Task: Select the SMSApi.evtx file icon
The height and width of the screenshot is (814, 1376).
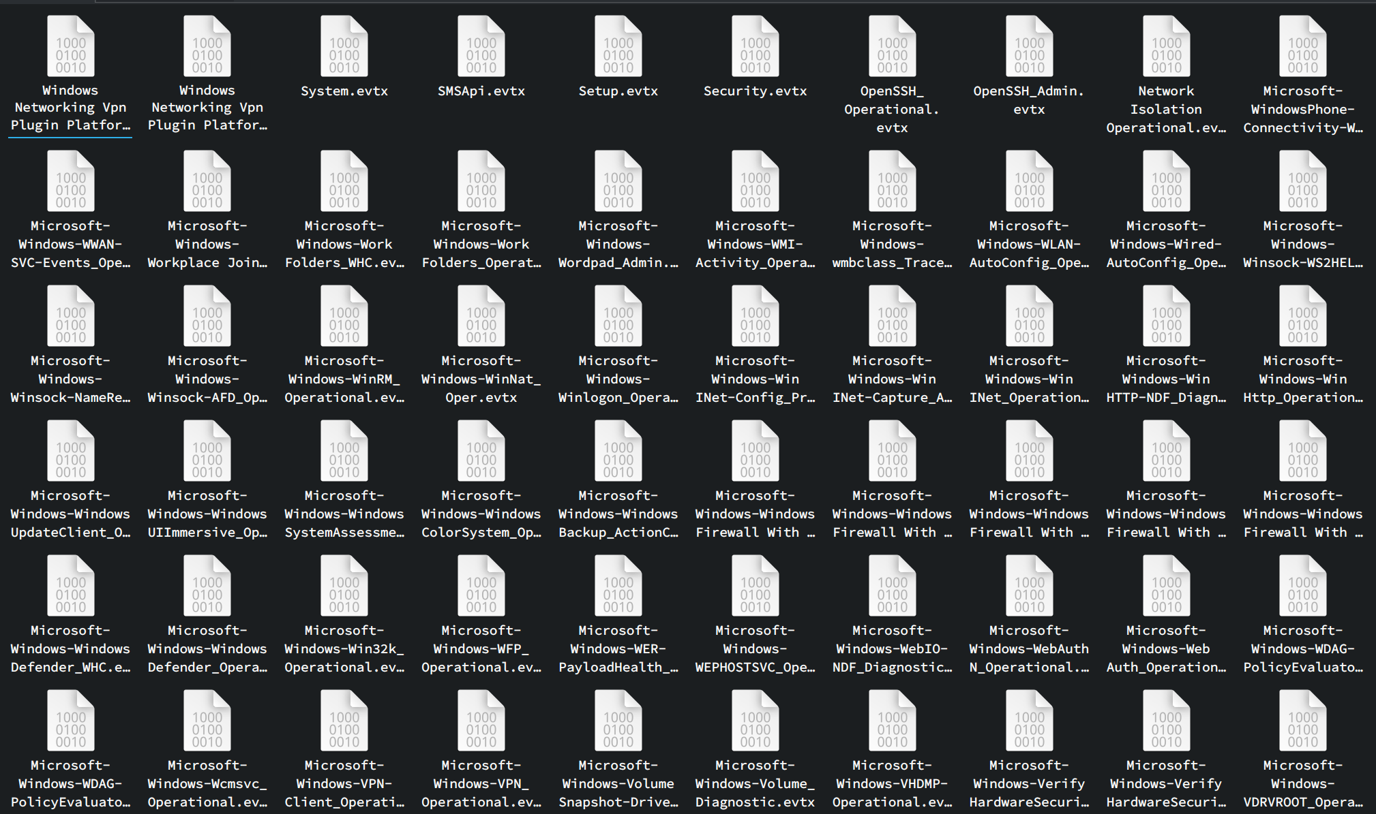Action: click(481, 46)
